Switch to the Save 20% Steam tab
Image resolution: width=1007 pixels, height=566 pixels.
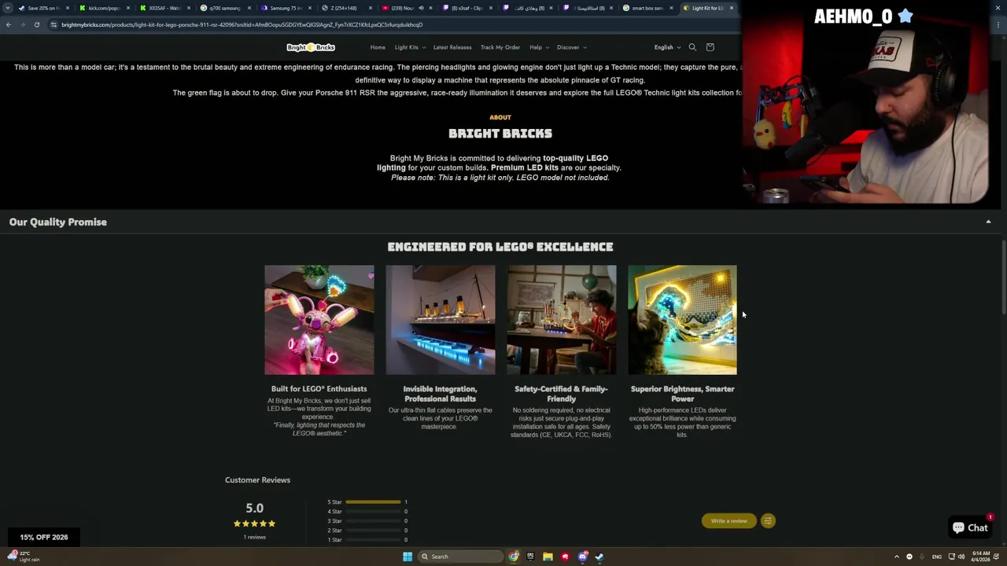(x=43, y=8)
